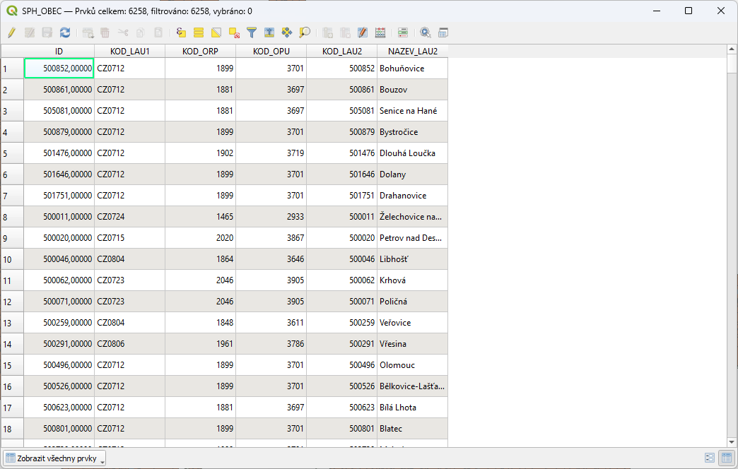Click the ID cell containing 500852,00000
The height and width of the screenshot is (469, 738).
click(x=59, y=69)
